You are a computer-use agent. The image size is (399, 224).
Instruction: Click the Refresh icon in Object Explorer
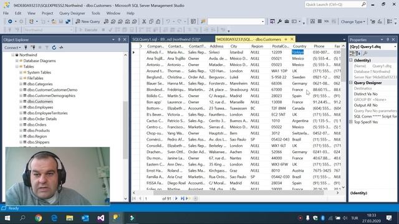(x=54, y=47)
